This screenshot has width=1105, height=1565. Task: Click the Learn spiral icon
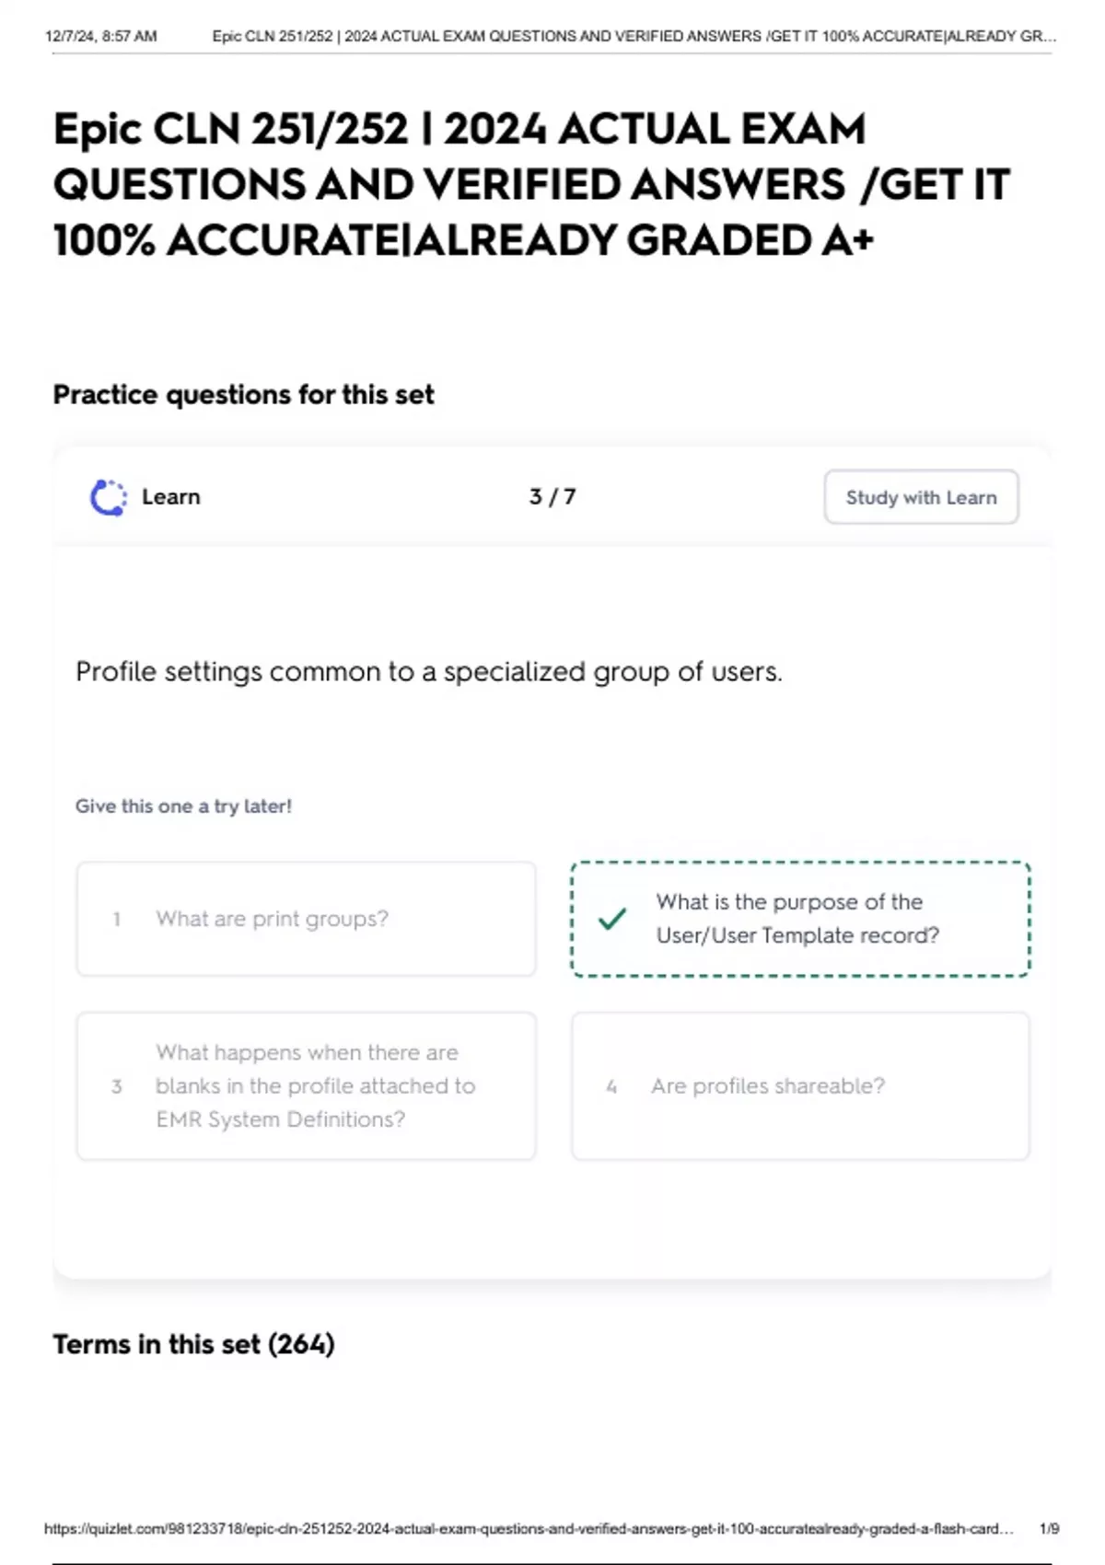pyautogui.click(x=108, y=498)
